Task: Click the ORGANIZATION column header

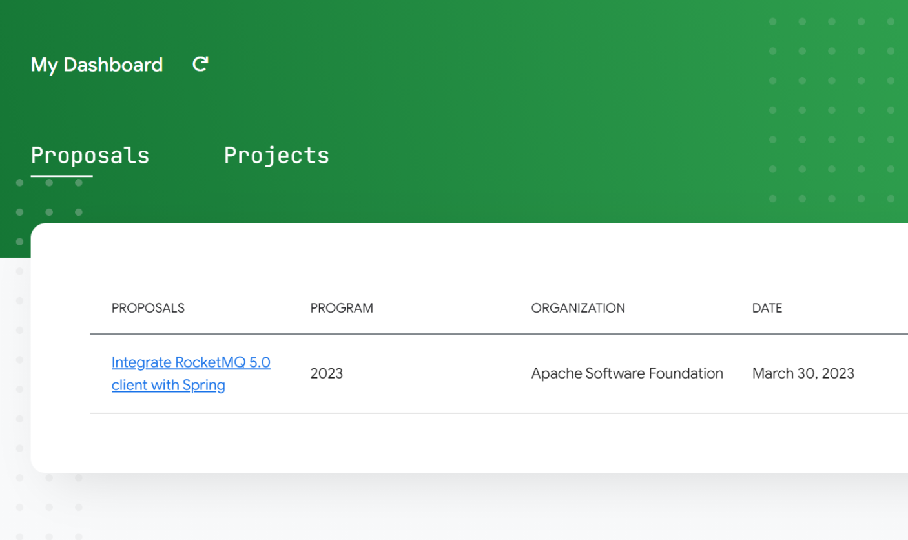Action: coord(578,308)
